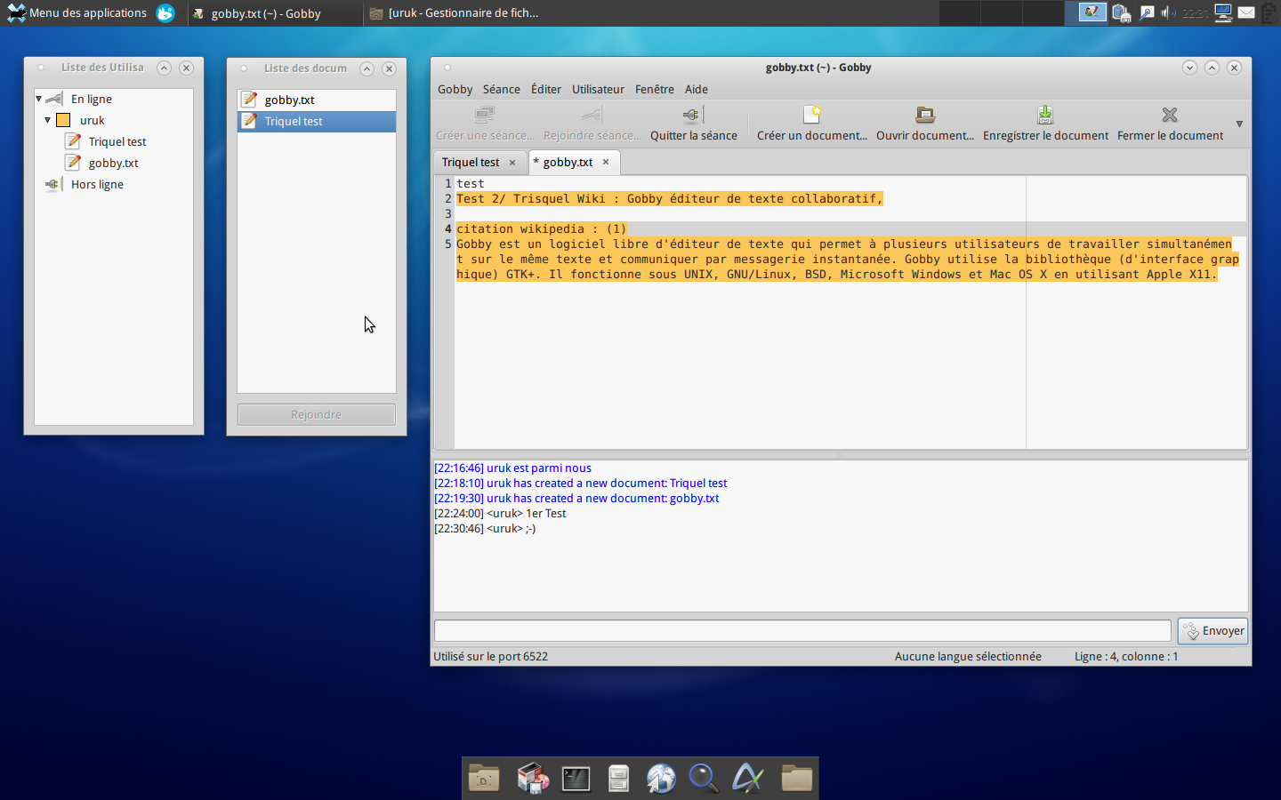The height and width of the screenshot is (800, 1281).
Task: Click 'Aucune langue sélectionnée' in status bar
Action: click(x=968, y=656)
